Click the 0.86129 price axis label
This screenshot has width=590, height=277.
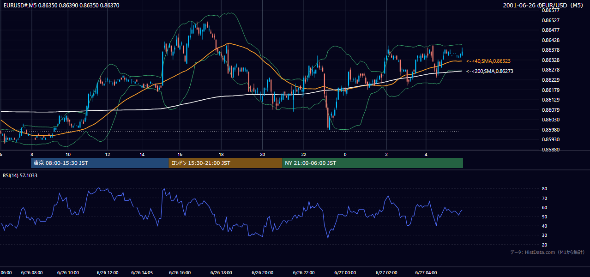pos(551,100)
